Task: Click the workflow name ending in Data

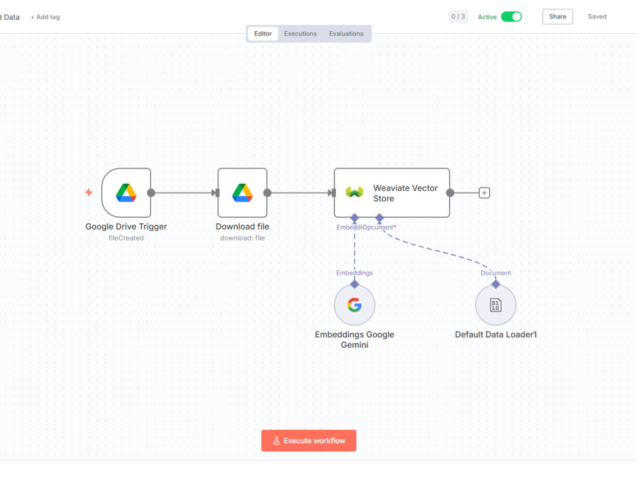Action: point(10,17)
